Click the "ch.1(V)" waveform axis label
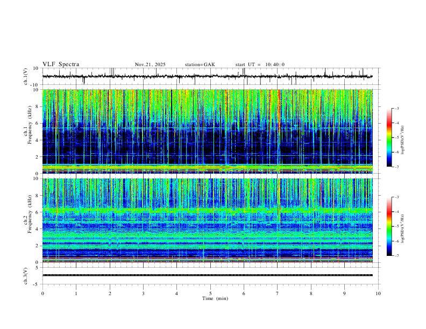Viewport: 426px width, 329px height. click(26, 76)
